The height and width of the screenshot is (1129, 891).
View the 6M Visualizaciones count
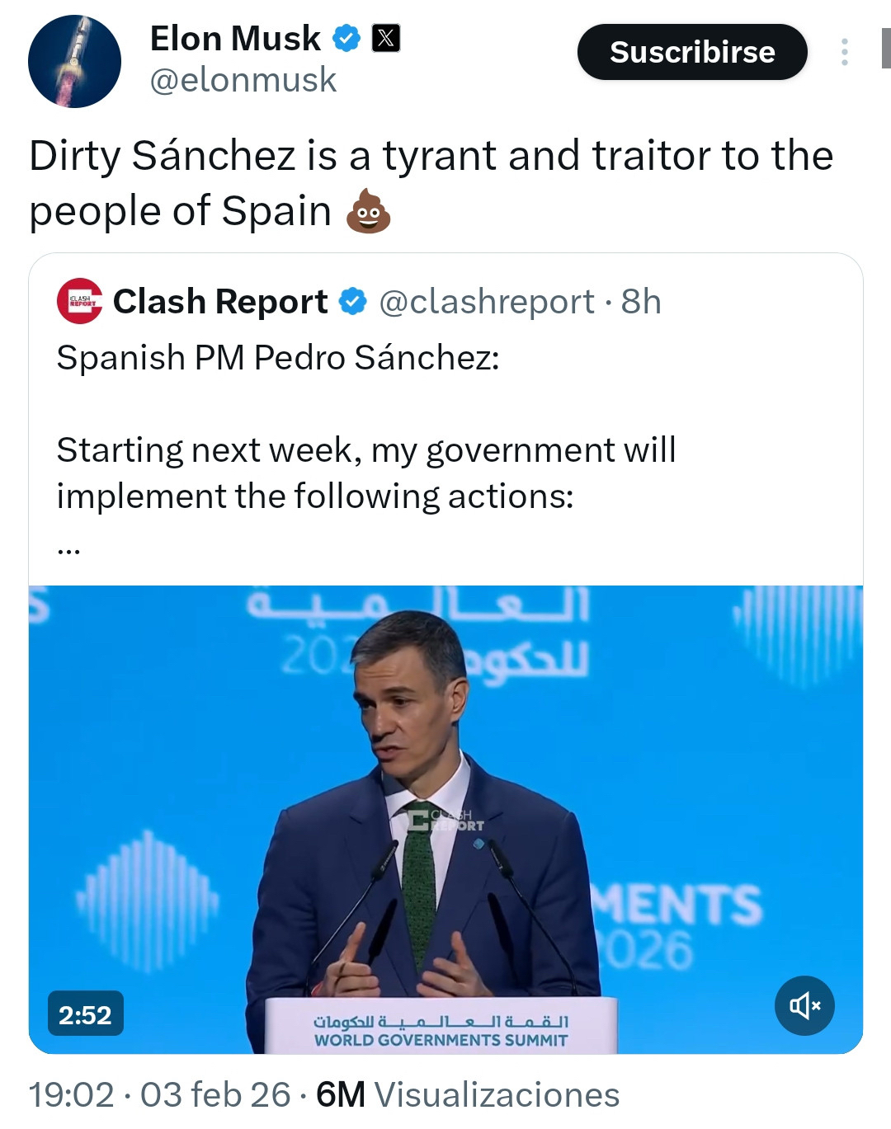pyautogui.click(x=468, y=1095)
